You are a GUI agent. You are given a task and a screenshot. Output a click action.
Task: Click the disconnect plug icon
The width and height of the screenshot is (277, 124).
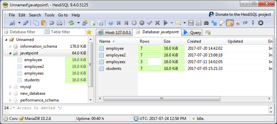pyautogui.click(x=26, y=23)
